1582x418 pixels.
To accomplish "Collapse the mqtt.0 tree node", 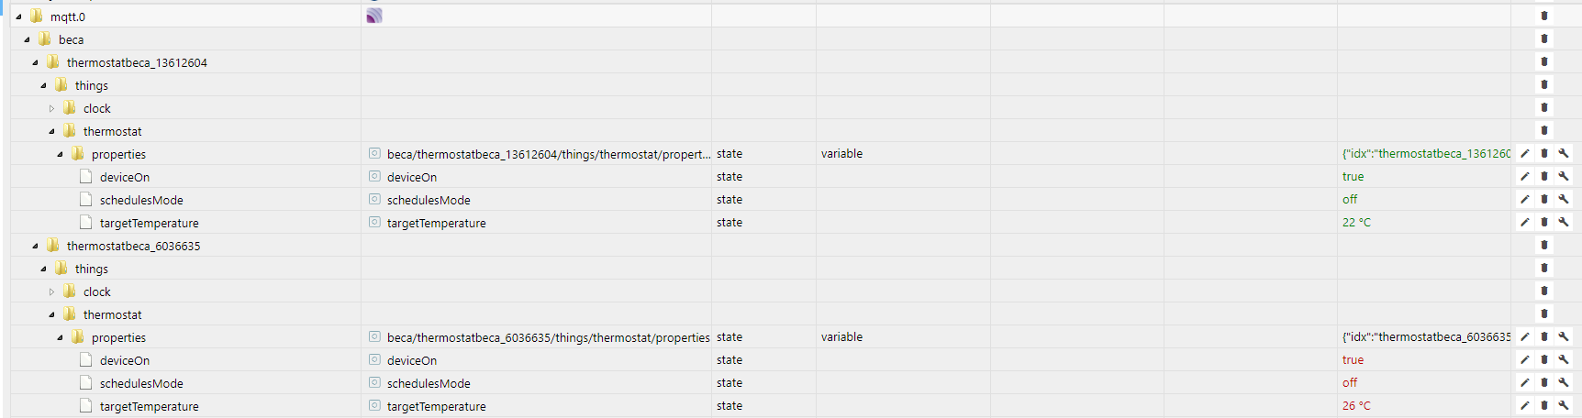I will 18,16.
